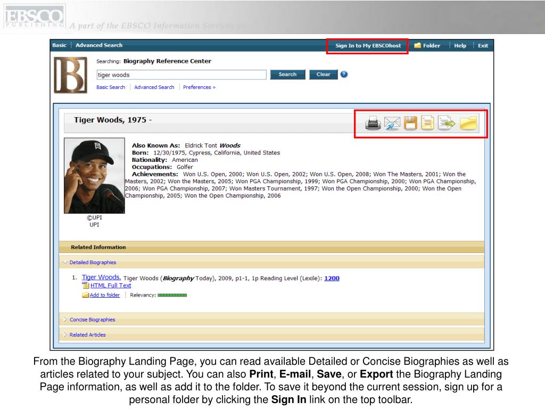Click the Export icon with green arrow
Image resolution: width=545 pixels, height=409 pixels.
click(447, 123)
